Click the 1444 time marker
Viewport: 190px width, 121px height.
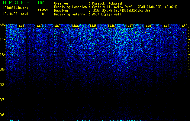[75, 26]
